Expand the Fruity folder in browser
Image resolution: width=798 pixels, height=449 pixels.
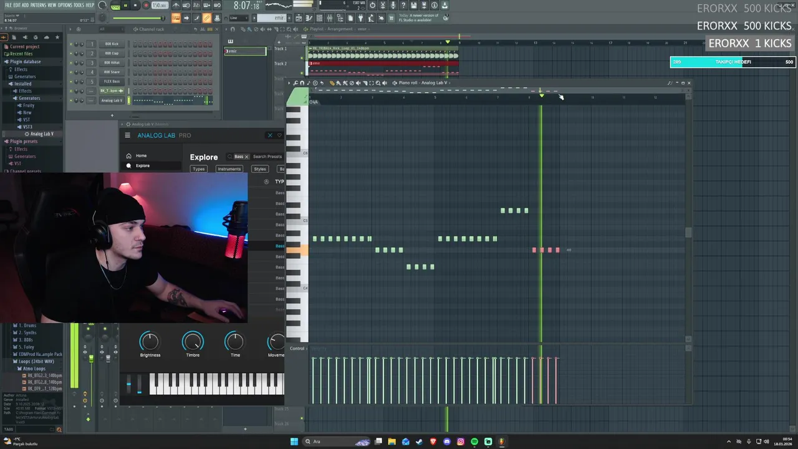[x=29, y=105]
